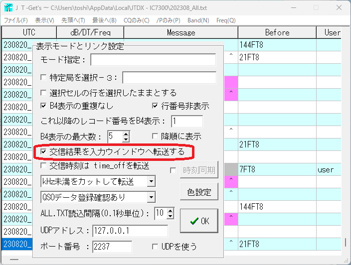The height and width of the screenshot is (265, 351).
Task: Click the JT-Get's application icon in the title bar
Action: point(8,7)
